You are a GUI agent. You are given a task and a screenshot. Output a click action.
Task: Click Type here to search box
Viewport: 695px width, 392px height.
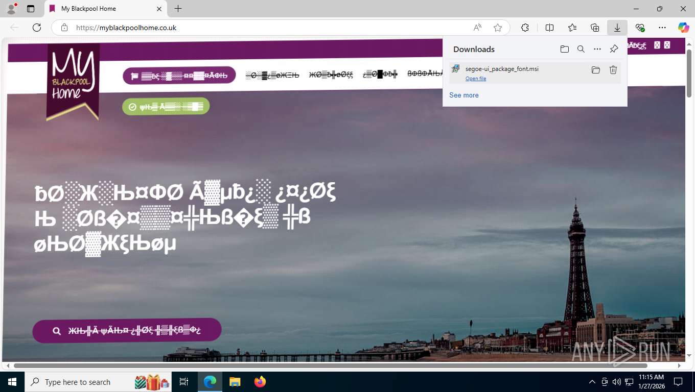(99, 382)
